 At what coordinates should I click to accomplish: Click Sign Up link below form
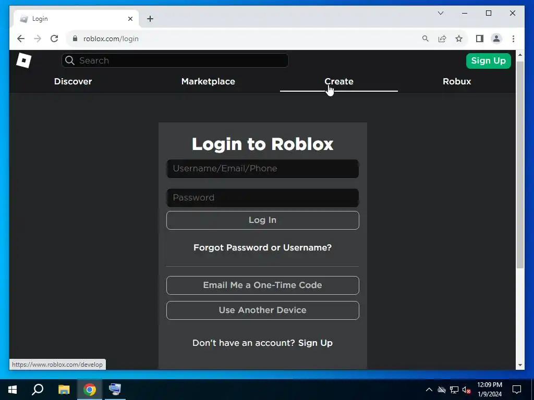pos(315,343)
